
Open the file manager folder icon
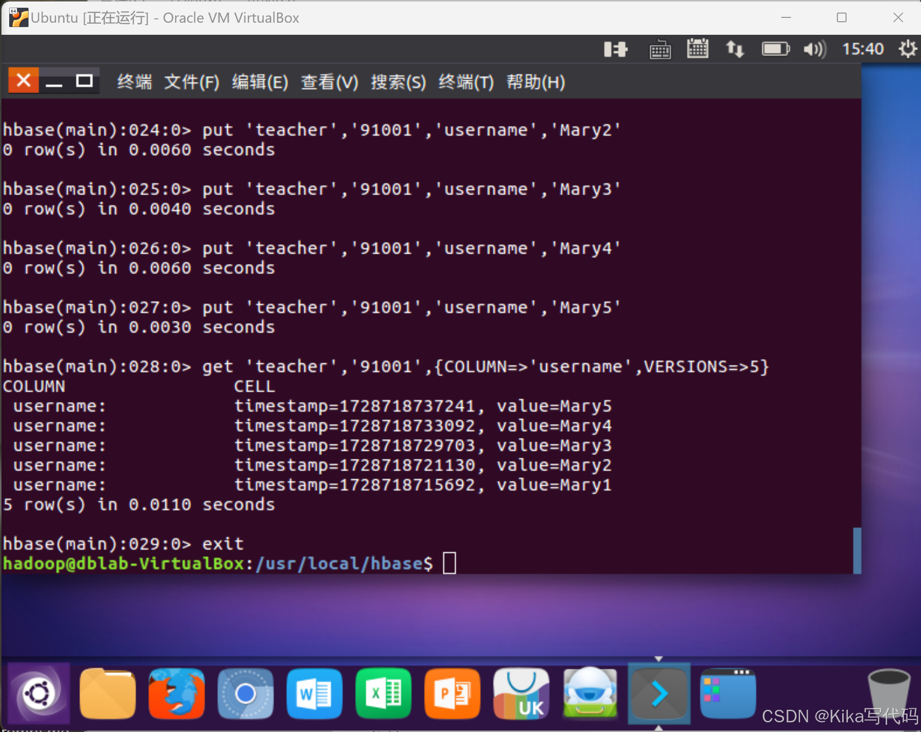point(107,693)
